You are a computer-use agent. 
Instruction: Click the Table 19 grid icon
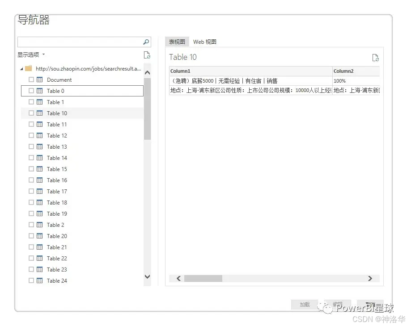(40, 213)
